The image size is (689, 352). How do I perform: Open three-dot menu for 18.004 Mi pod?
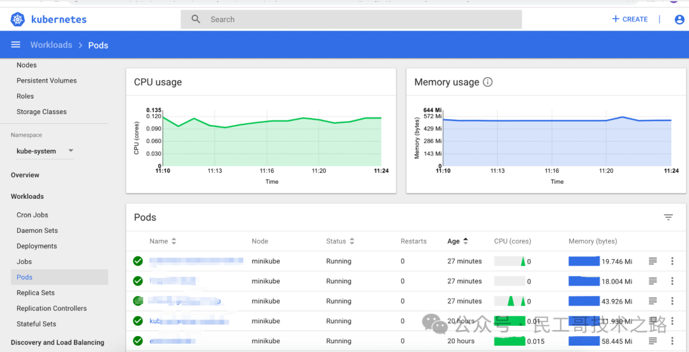click(x=672, y=281)
